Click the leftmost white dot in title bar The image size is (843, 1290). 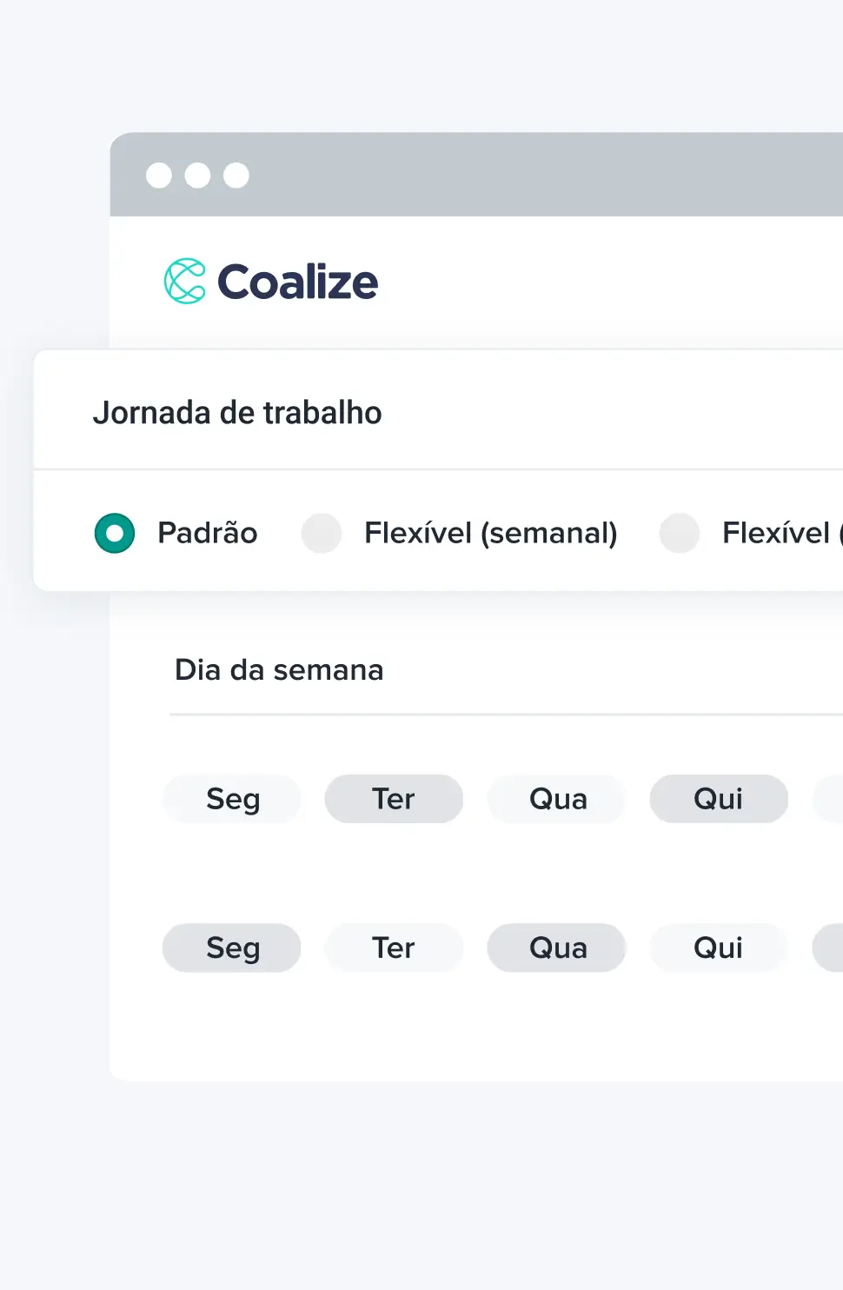tap(159, 176)
